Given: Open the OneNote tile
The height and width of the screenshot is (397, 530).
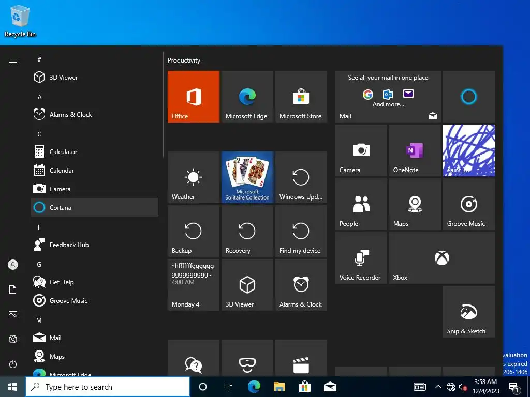Looking at the screenshot, I should (x=415, y=150).
